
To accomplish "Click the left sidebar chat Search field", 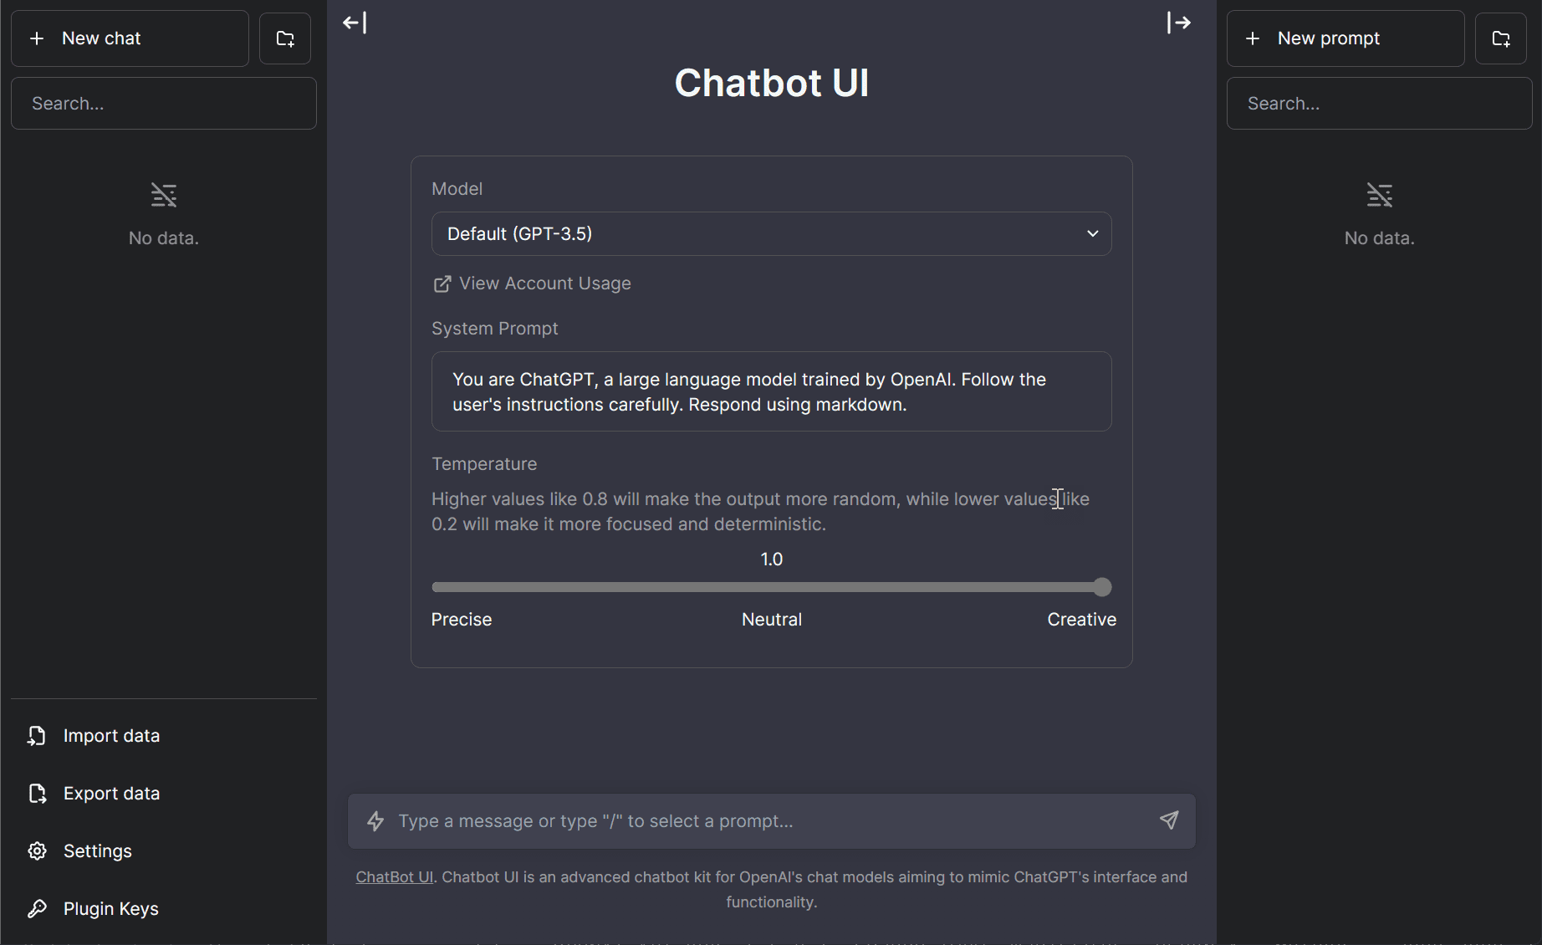I will coord(164,104).
